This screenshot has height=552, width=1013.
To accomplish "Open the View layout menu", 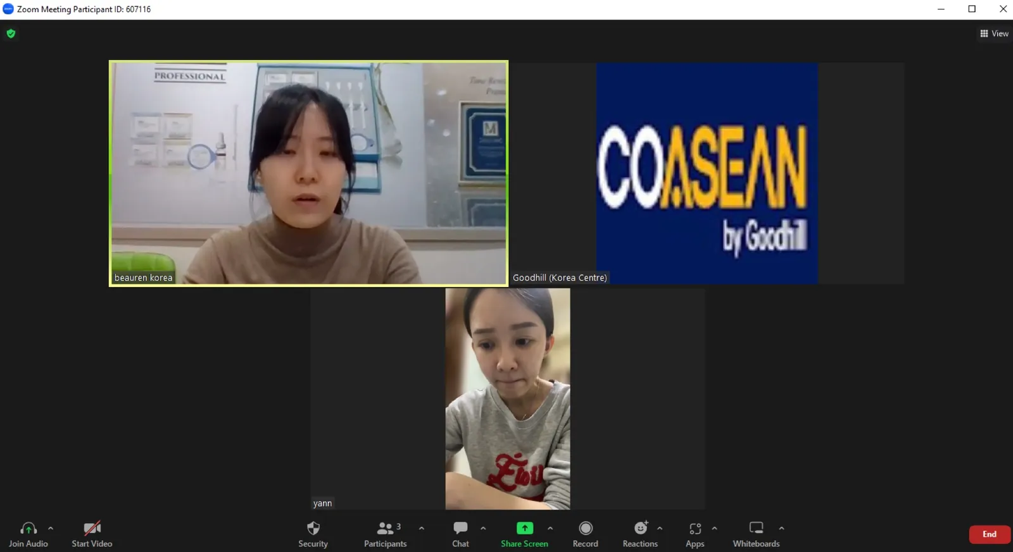I will [995, 34].
